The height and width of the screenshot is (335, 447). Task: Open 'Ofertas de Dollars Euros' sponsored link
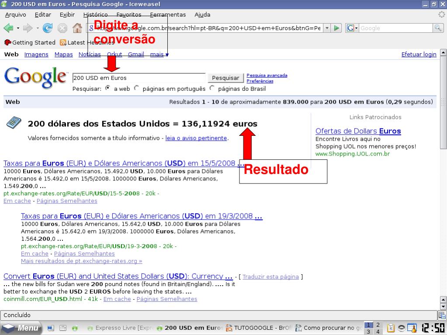coord(358,131)
